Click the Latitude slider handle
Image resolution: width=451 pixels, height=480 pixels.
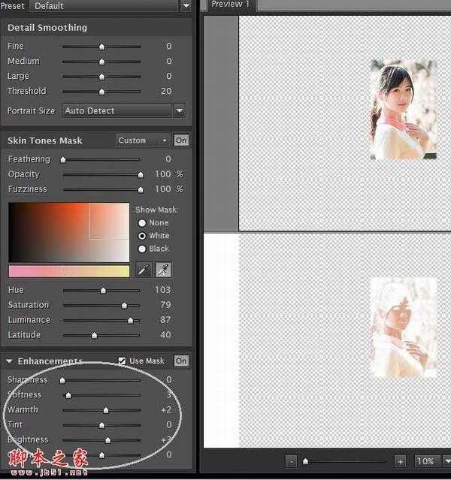point(94,335)
